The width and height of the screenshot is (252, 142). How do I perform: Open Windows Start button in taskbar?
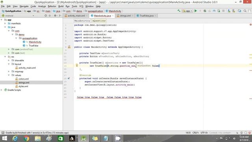(4, 138)
